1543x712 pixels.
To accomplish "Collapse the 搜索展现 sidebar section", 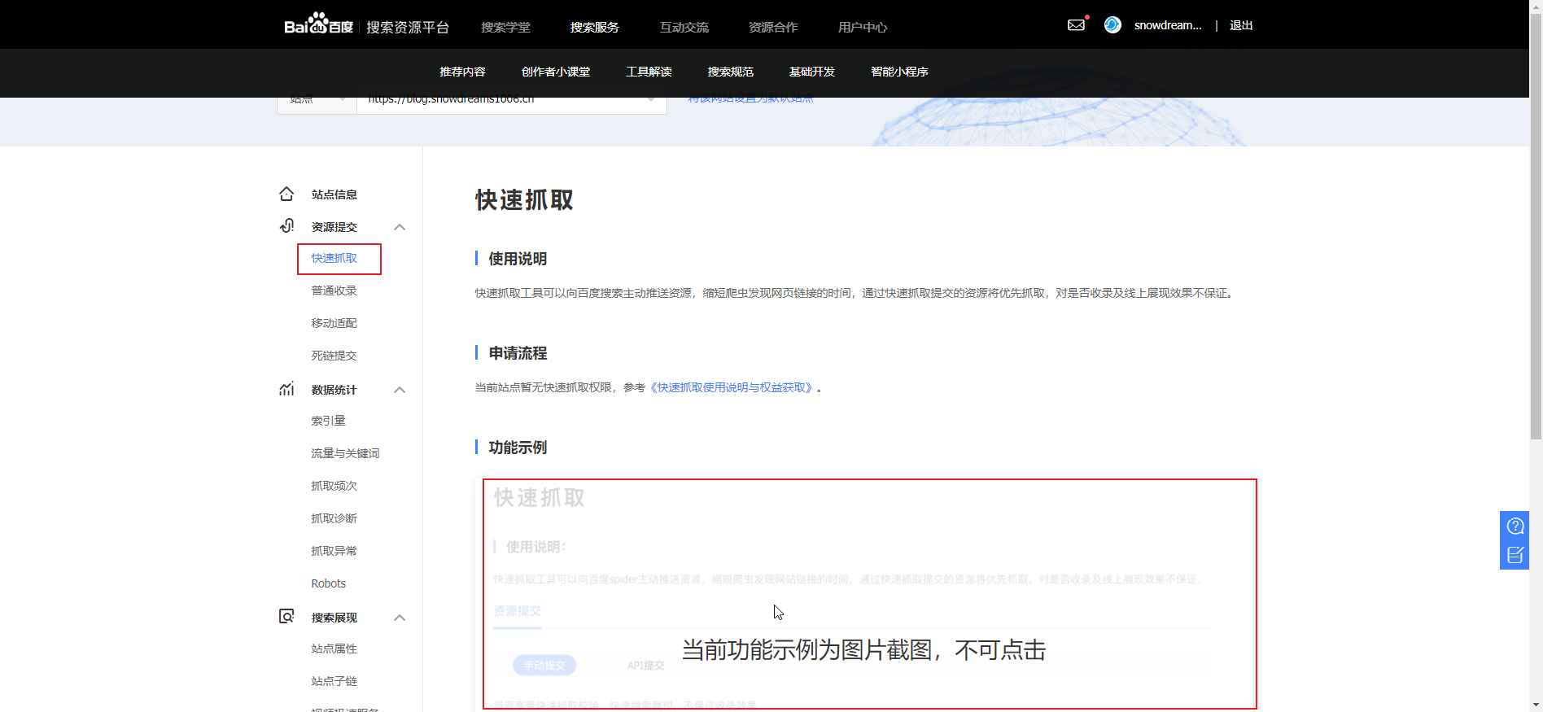I will pos(400,618).
